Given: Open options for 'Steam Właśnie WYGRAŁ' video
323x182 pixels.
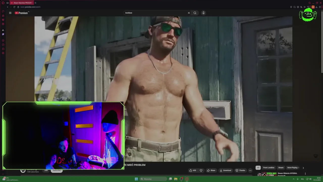Looking at the screenshot, I should point(305,174).
